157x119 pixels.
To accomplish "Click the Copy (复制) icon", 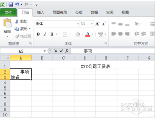I will [17, 29].
